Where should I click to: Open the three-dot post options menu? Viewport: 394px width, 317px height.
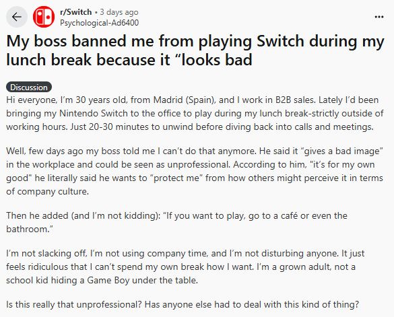379,17
